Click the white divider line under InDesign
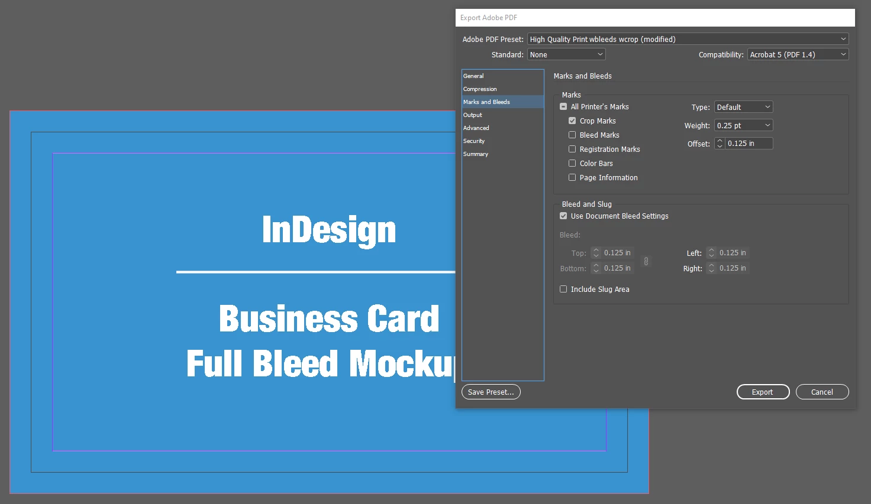The width and height of the screenshot is (871, 504). [316, 272]
